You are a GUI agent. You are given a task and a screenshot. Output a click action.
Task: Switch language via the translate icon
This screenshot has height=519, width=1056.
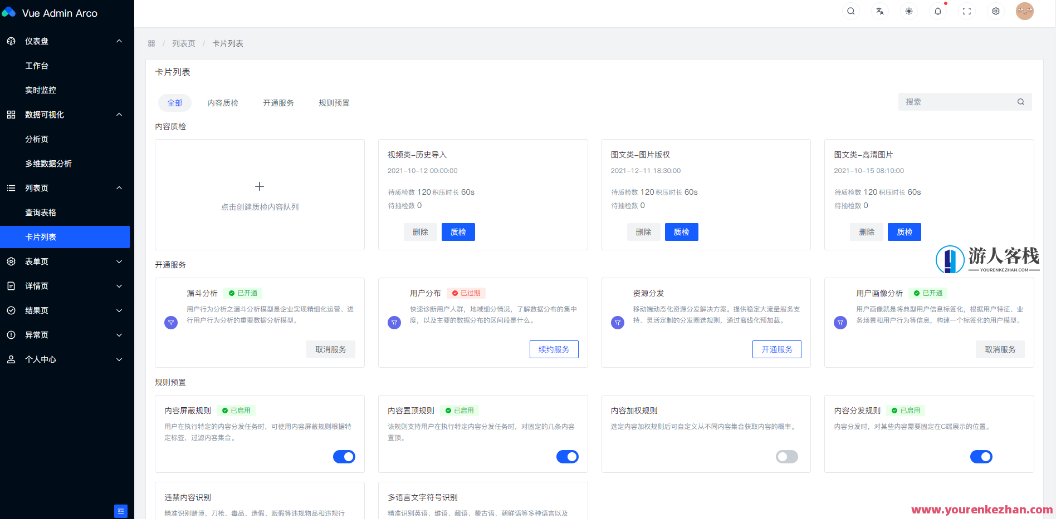(x=879, y=11)
